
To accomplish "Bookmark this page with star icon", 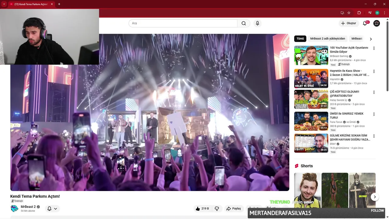I will point(349,13).
